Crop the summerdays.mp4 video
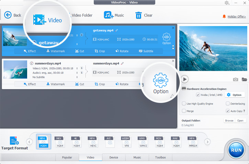249x164 pixels. (x=100, y=84)
